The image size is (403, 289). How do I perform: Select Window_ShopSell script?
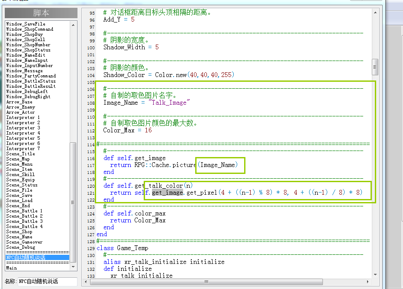[x=26, y=39]
